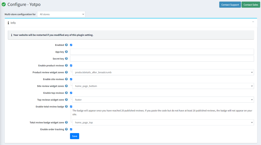Show help for Site review widget zones
Viewport: 261px width, 145px height.
(x=67, y=86)
